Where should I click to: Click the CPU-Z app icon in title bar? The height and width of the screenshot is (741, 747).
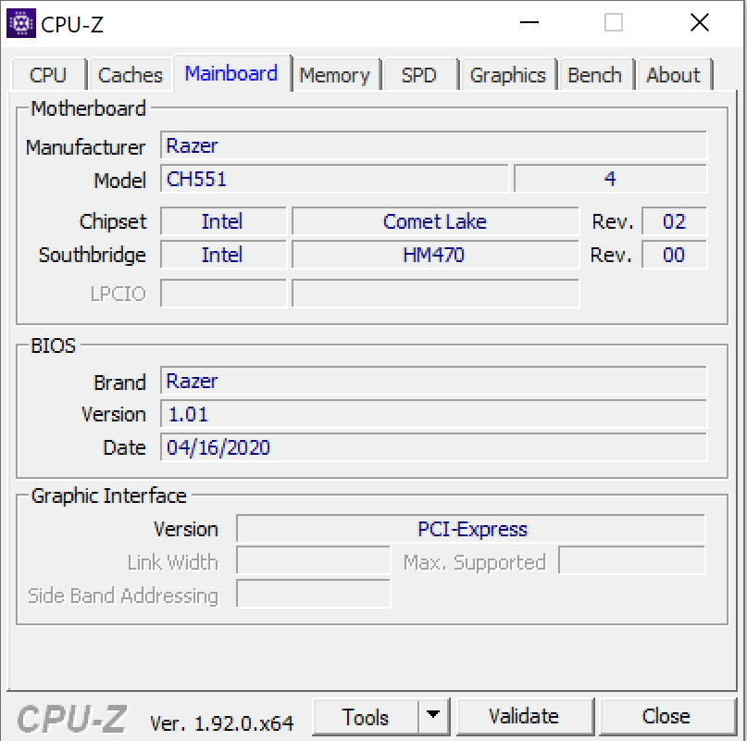click(x=21, y=23)
